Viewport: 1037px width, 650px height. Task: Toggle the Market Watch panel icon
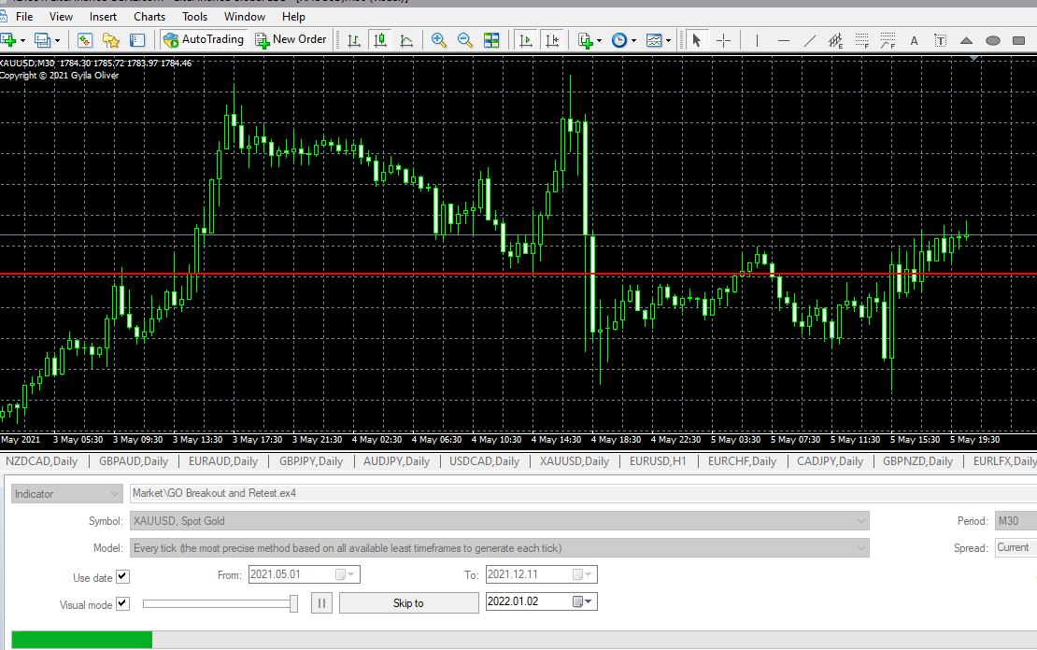(x=85, y=40)
